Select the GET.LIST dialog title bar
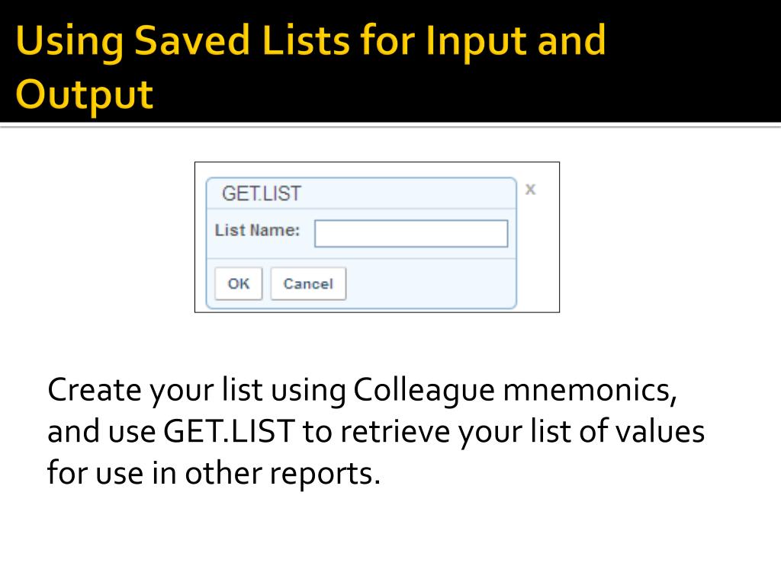The height and width of the screenshot is (585, 781). 361,193
